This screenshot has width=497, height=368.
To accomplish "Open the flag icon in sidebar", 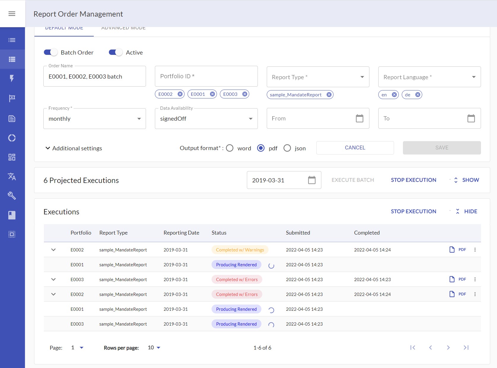I will (12, 98).
